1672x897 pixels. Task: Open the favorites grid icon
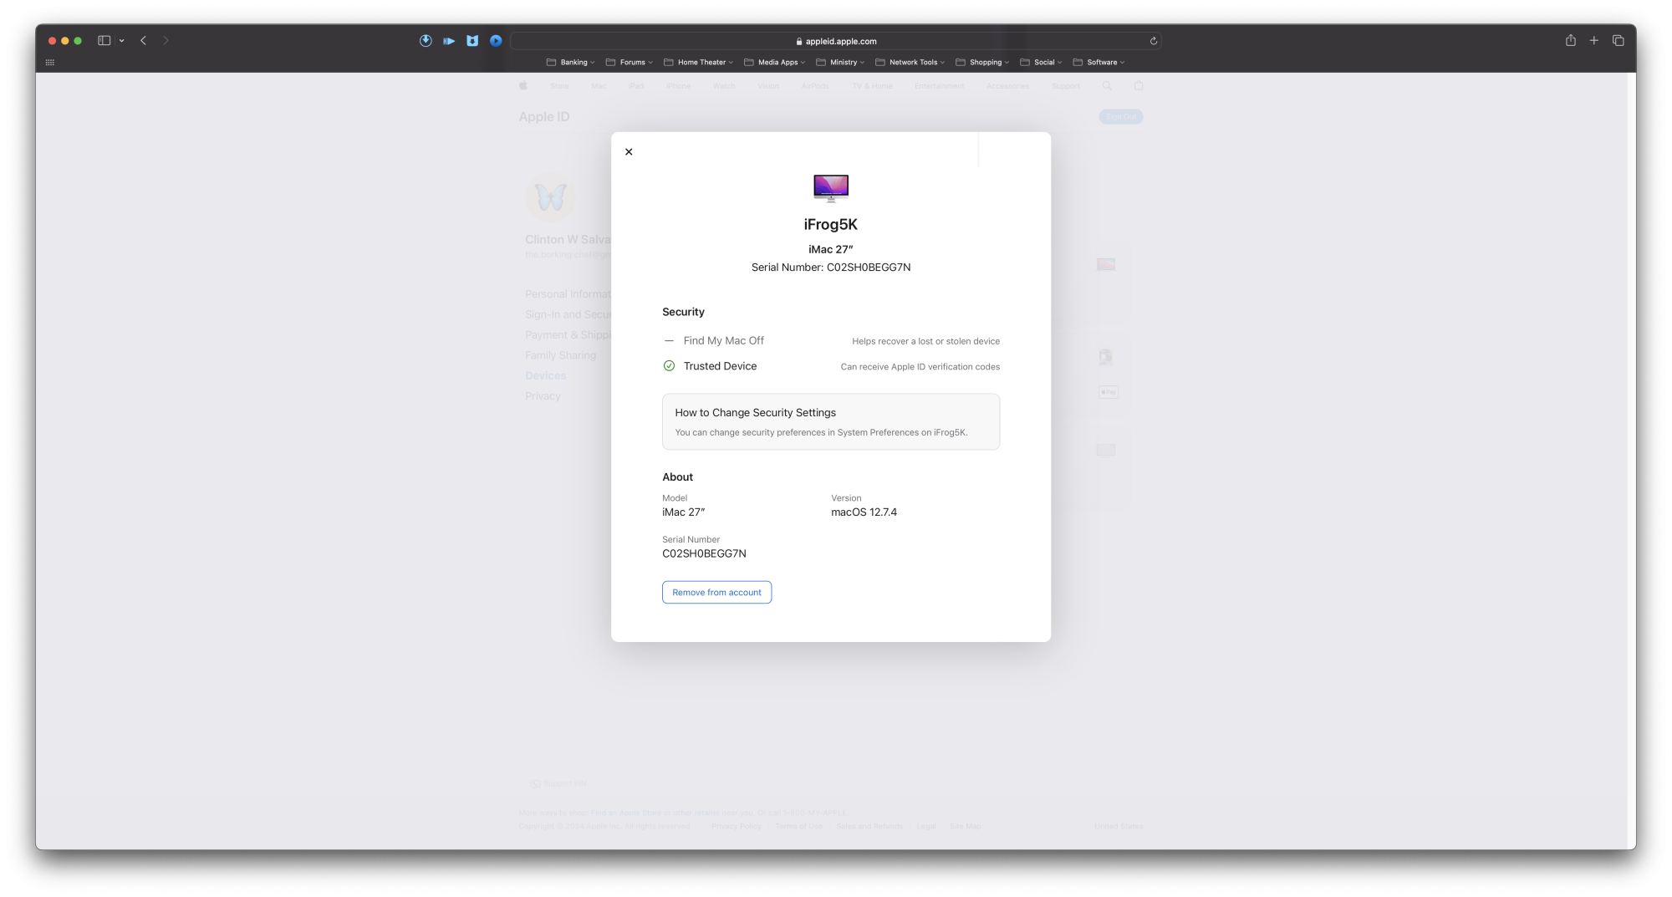[x=50, y=62]
